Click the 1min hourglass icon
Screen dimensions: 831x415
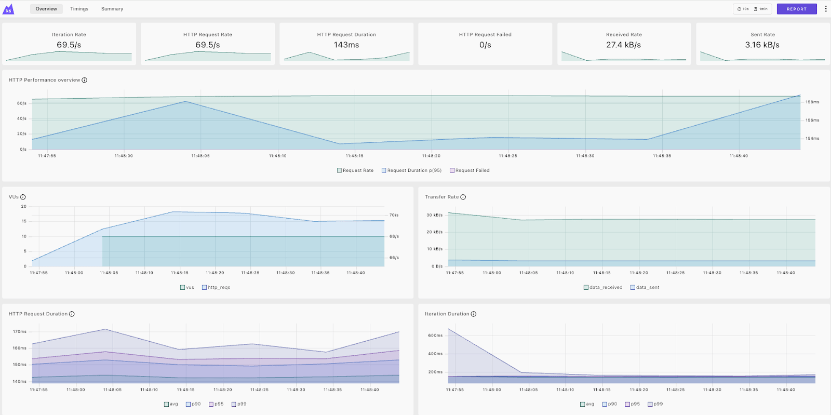coord(756,9)
